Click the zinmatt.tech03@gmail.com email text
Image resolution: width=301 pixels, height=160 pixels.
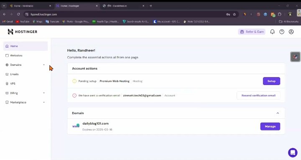pos(142,95)
